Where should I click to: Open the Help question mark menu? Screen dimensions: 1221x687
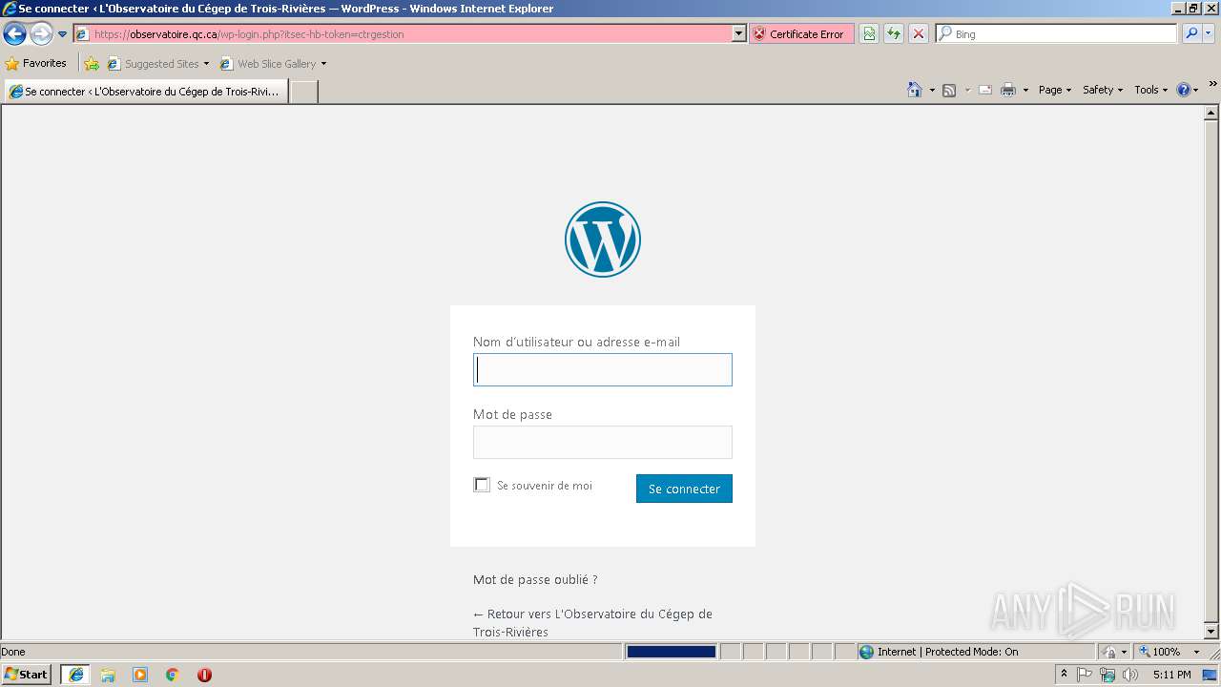click(x=1188, y=90)
